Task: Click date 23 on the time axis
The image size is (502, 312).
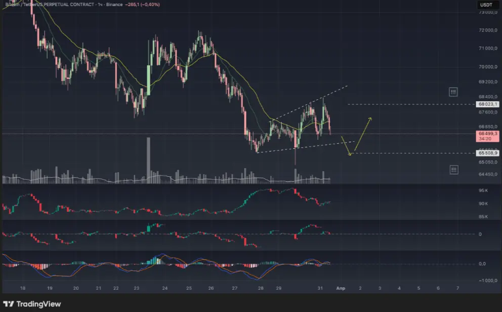Action: point(137,288)
